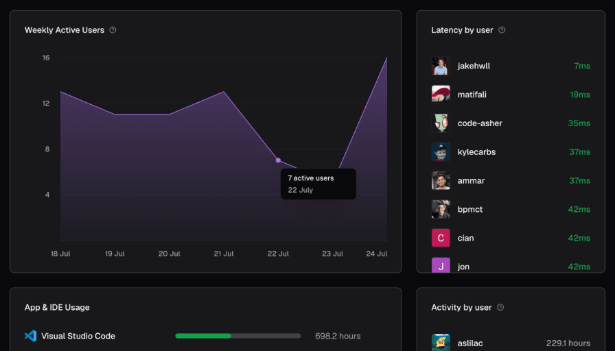615x351 pixels.
Task: Click the 20 Jul axis label
Action: (x=170, y=254)
